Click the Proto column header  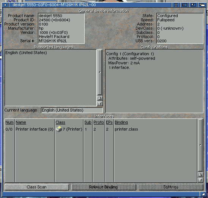point(99,122)
